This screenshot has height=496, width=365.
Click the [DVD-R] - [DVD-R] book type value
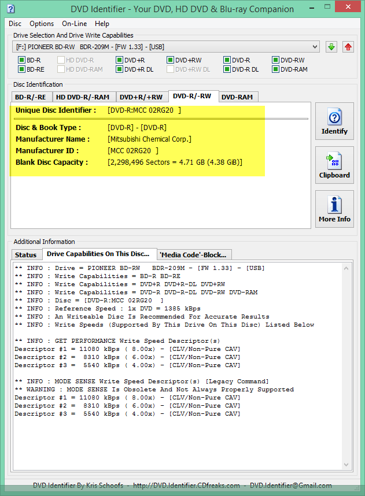click(137, 128)
